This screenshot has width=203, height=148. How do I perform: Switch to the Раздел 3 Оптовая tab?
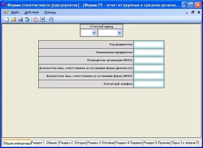tap(101, 143)
